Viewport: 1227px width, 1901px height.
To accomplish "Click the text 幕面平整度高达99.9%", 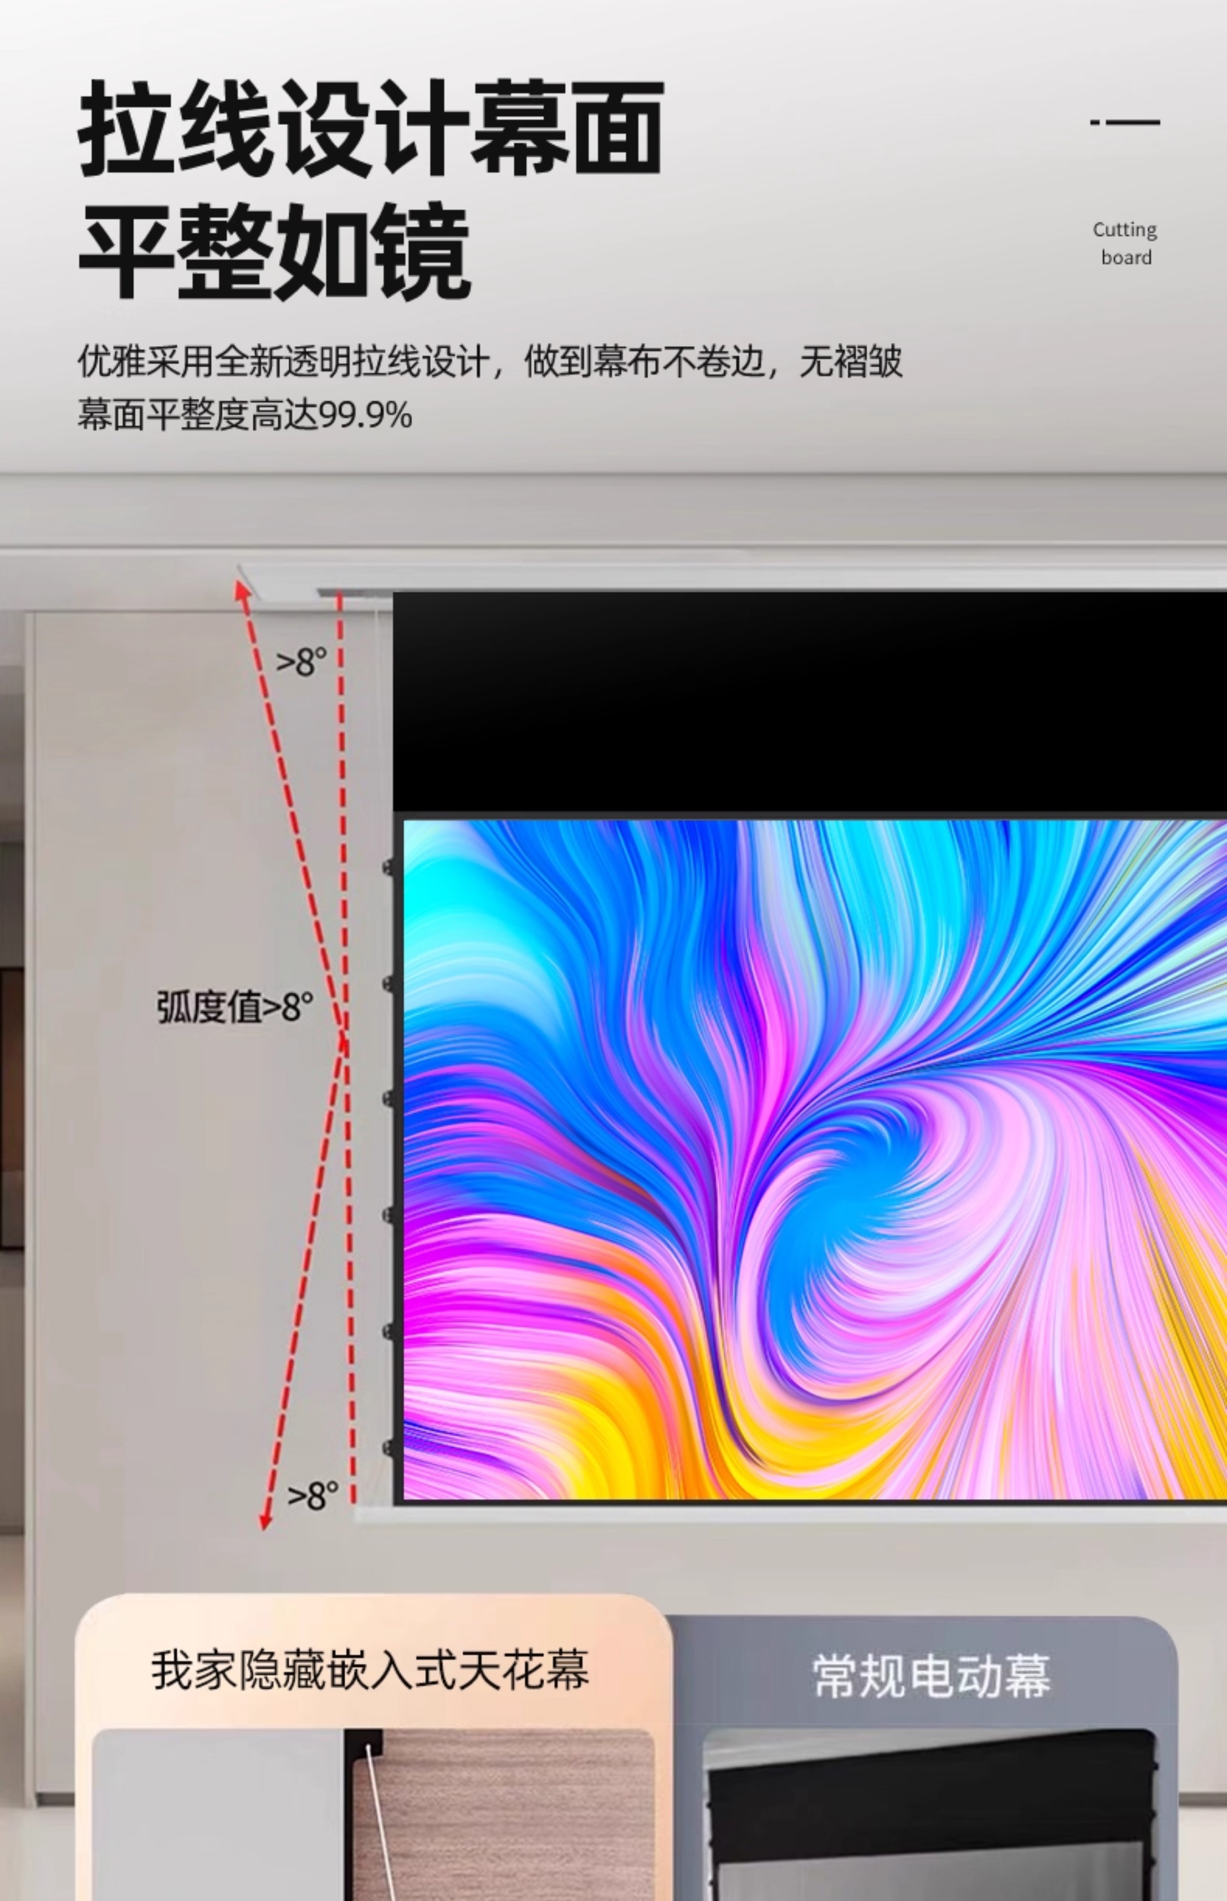I will click(244, 415).
